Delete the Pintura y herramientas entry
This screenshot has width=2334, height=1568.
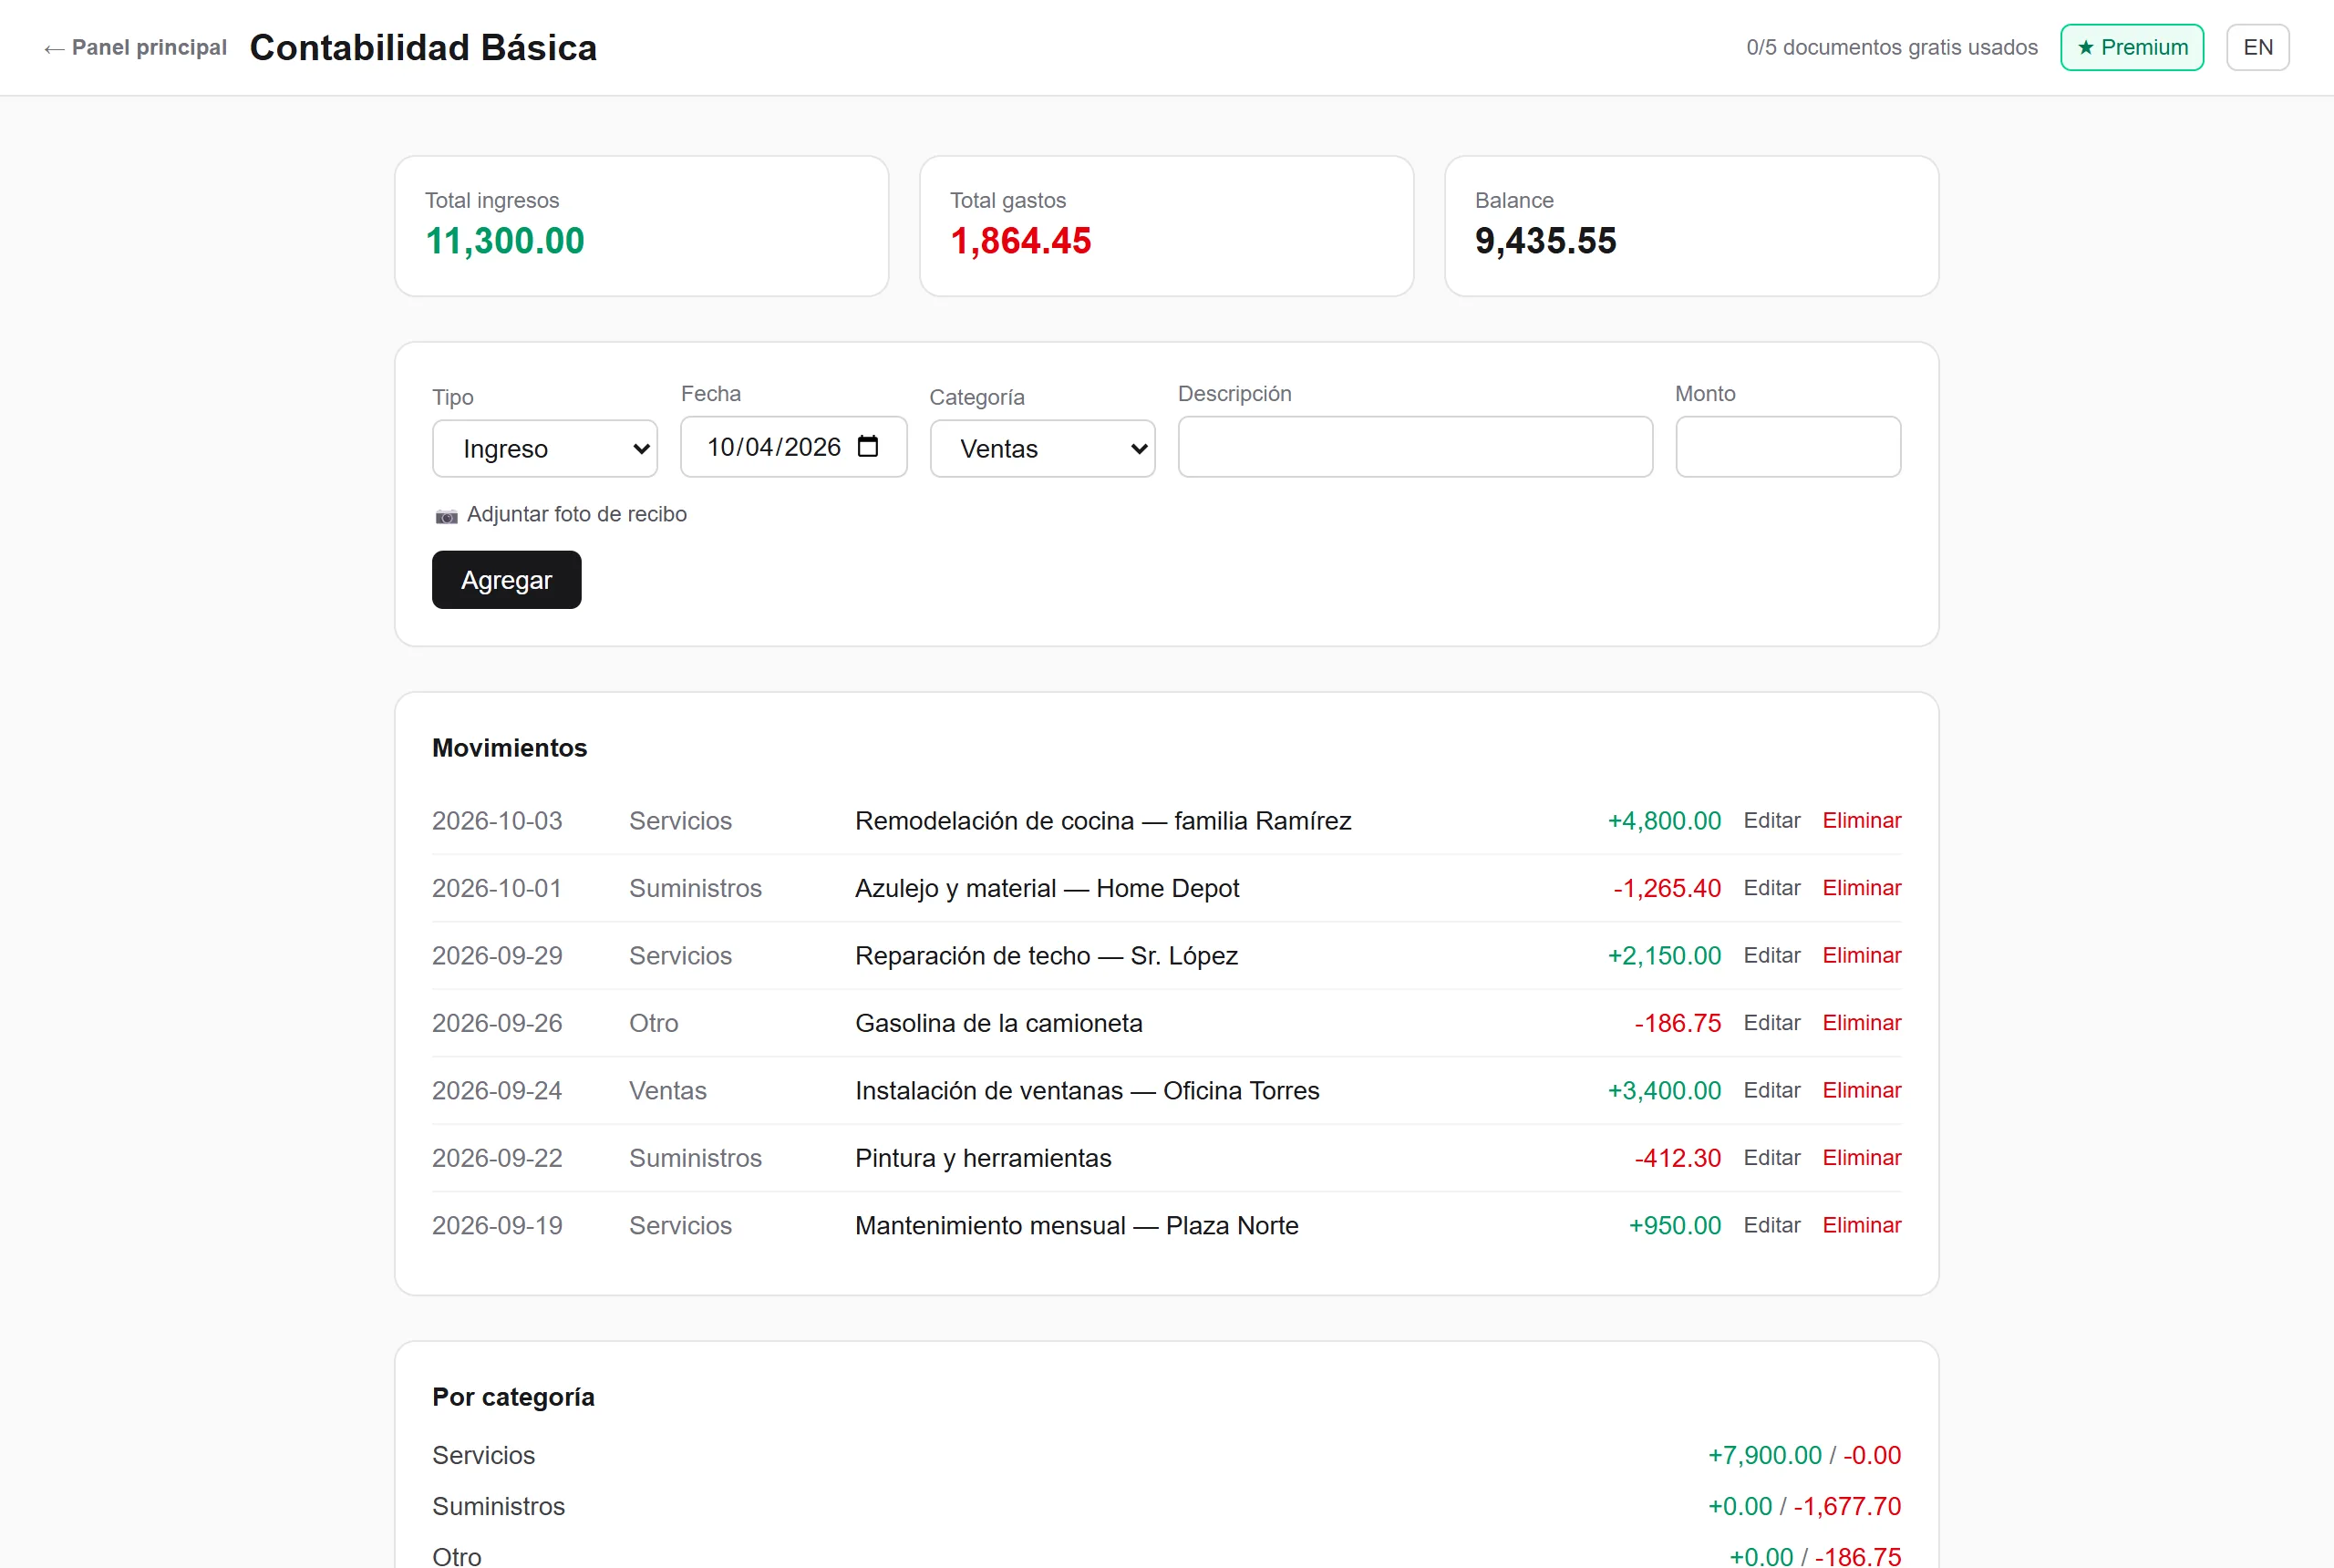point(1862,1158)
